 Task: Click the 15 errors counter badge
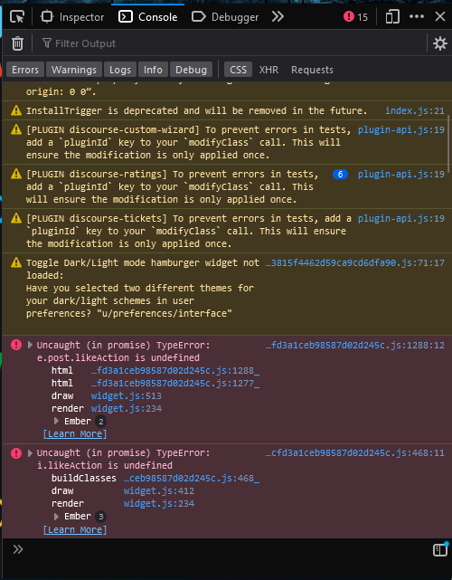[355, 17]
